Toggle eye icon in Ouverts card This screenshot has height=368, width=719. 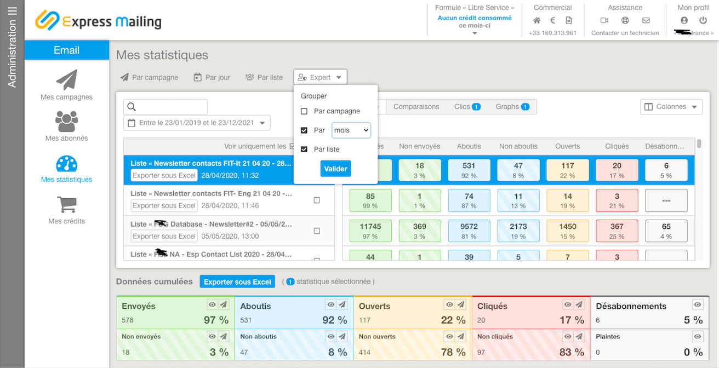[x=449, y=305]
